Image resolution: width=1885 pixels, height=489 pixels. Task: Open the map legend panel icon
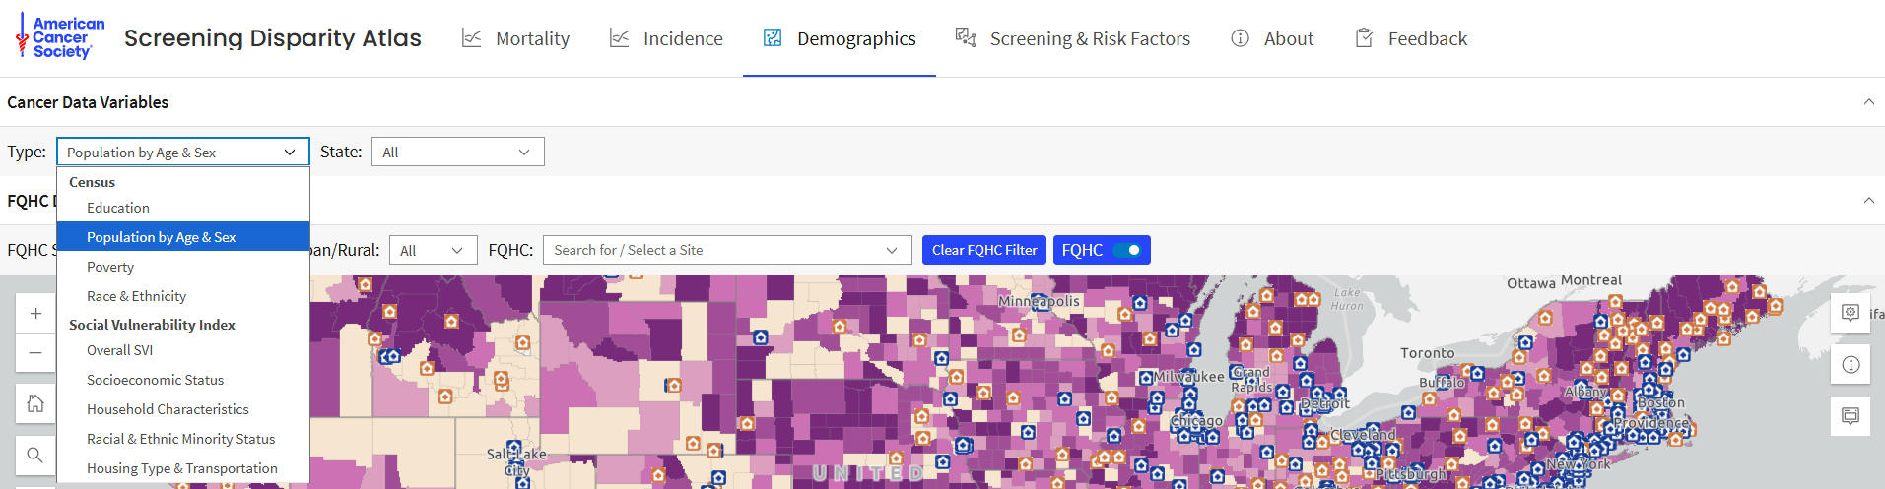pos(1851,415)
